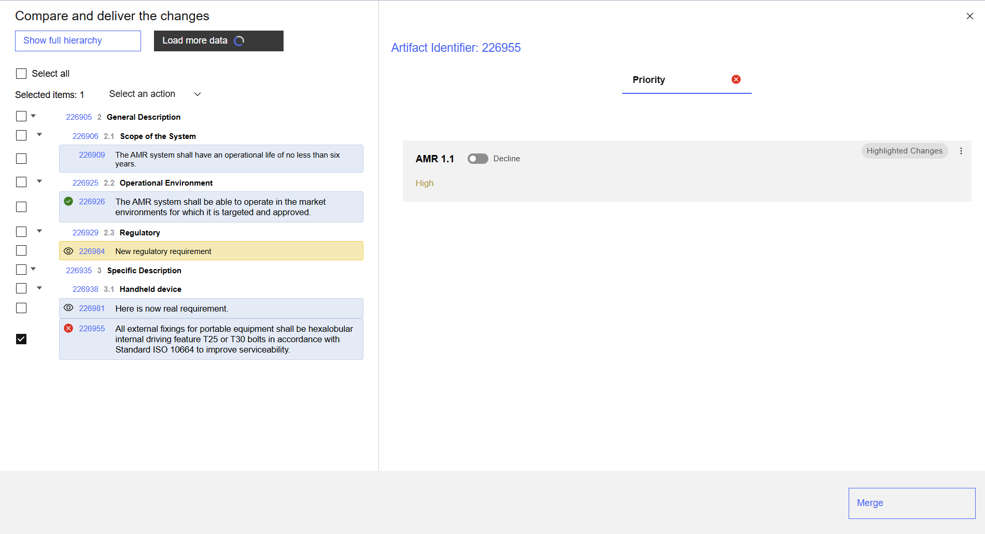
Task: Check the Select all checkbox
Action: tap(21, 74)
